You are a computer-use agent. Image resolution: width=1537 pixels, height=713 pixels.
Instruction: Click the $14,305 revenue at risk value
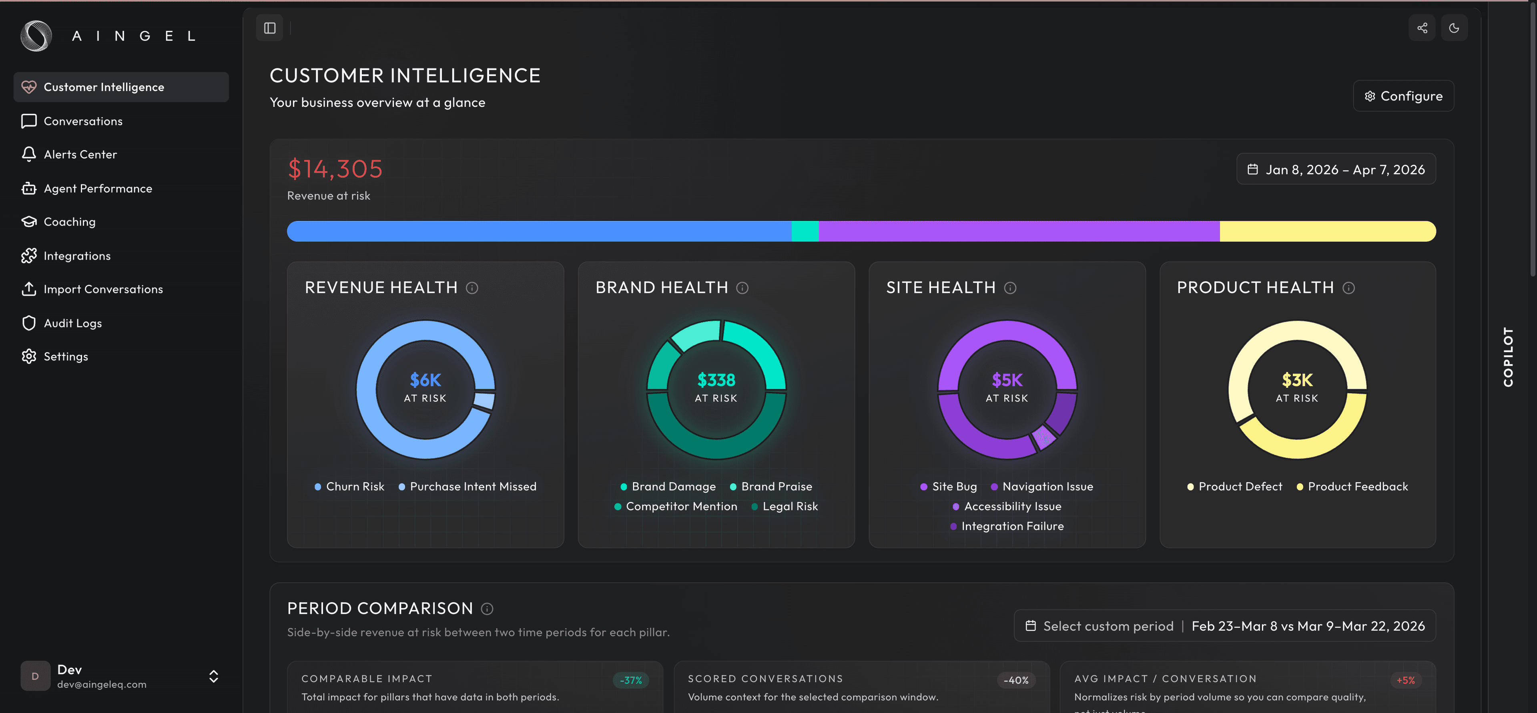tap(335, 170)
